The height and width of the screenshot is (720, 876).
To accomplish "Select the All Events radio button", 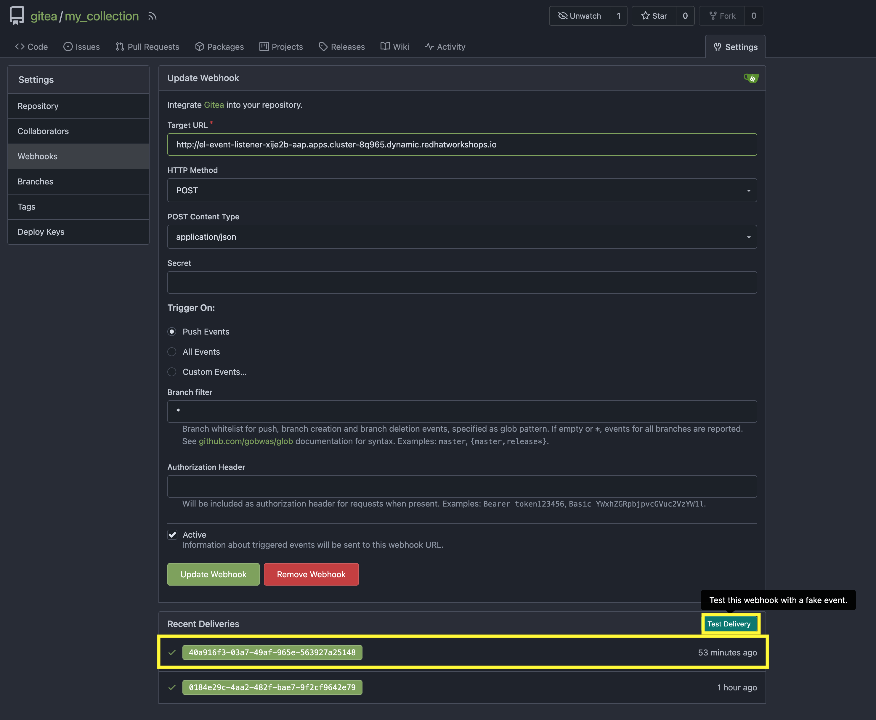I will point(172,352).
